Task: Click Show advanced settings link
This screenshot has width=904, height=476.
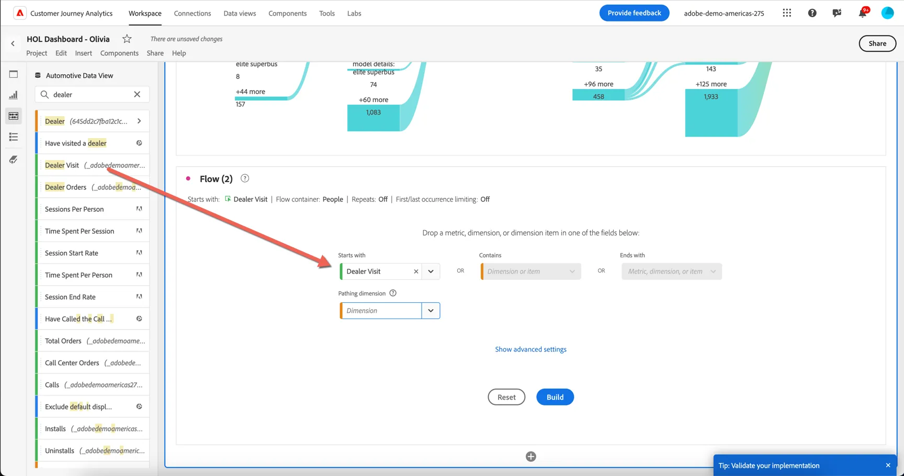Action: click(530, 349)
